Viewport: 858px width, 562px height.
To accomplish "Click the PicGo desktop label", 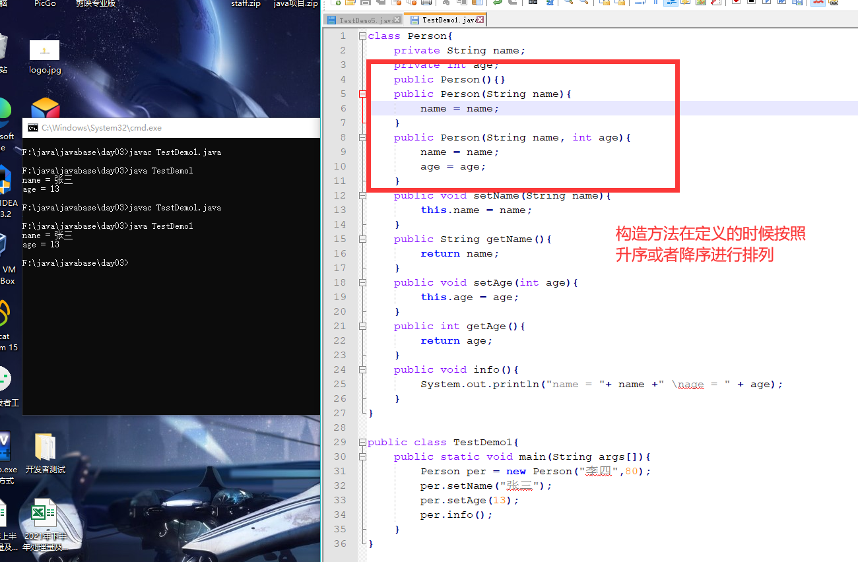I will pyautogui.click(x=46, y=3).
